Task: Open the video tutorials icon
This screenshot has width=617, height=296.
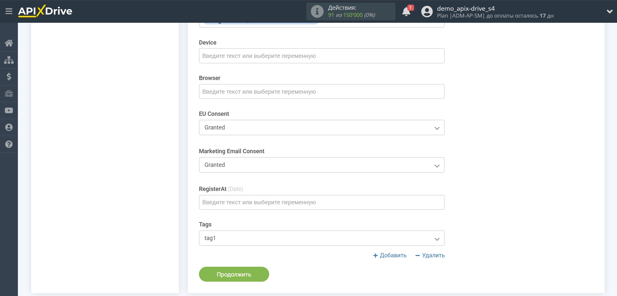Action: pos(9,111)
